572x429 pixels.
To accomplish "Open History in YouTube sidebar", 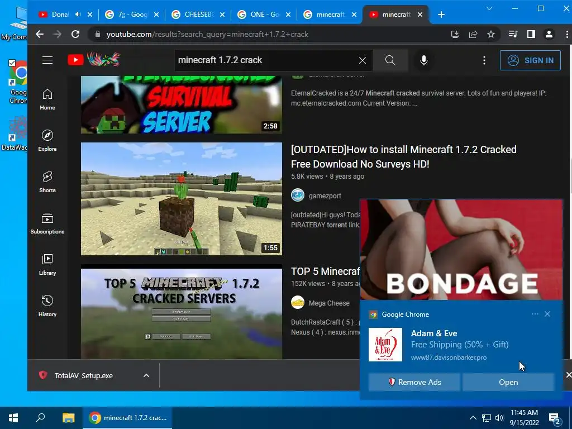I will 47,306.
